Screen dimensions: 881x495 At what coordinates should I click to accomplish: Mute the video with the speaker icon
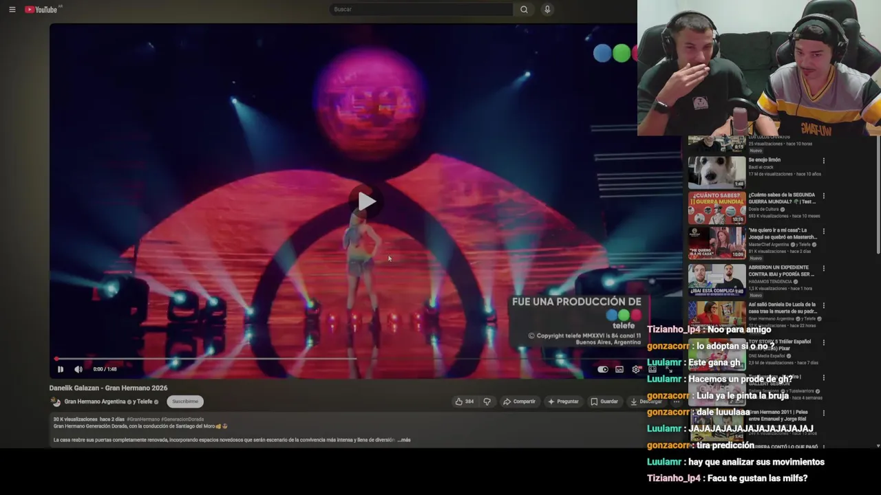(78, 369)
